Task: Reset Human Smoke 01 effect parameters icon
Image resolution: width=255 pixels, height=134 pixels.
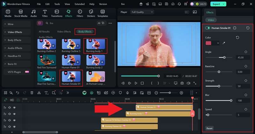Action: click(x=248, y=28)
